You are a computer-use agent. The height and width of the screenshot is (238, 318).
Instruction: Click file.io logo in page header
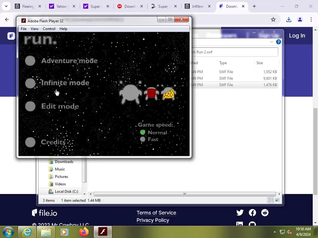[11, 36]
